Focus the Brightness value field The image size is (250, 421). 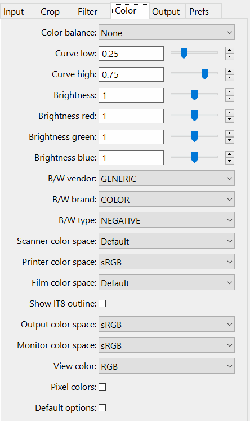click(x=131, y=95)
